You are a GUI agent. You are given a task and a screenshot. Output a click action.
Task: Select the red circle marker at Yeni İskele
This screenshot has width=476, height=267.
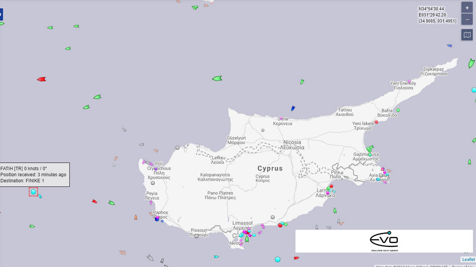point(376,122)
